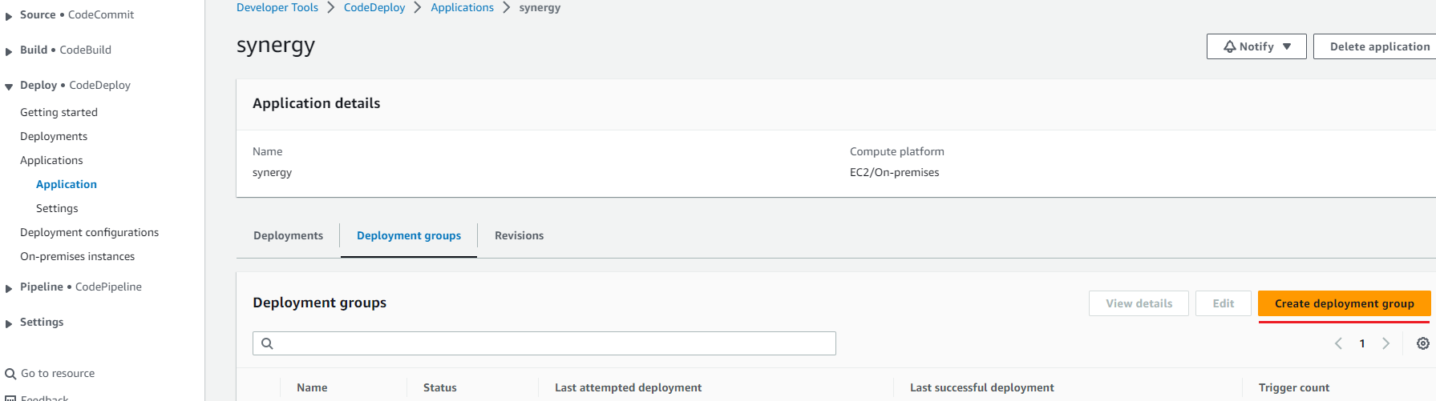The height and width of the screenshot is (401, 1436).
Task: Open Applications in the sidebar
Action: [51, 161]
